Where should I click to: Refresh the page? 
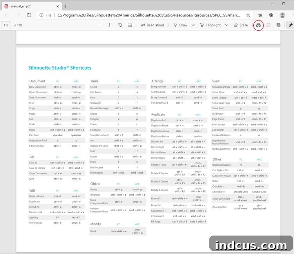pos(29,15)
